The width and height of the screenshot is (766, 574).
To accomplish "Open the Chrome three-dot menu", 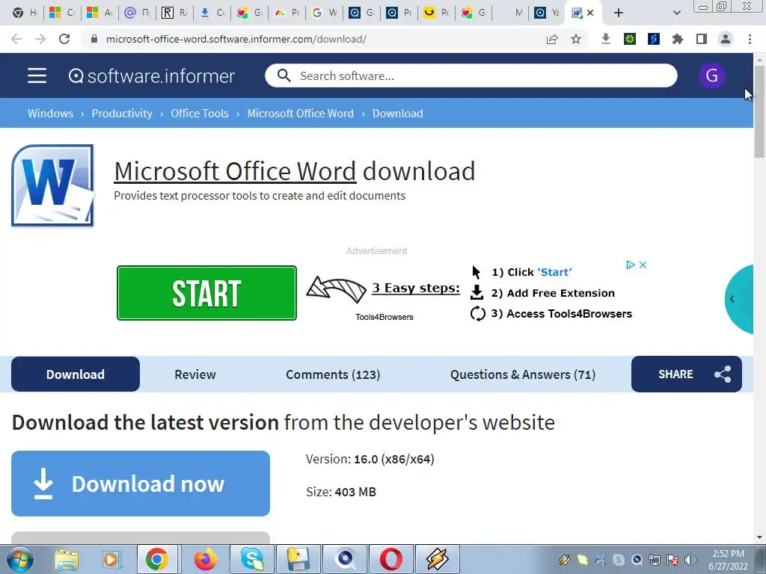I will pyautogui.click(x=750, y=39).
